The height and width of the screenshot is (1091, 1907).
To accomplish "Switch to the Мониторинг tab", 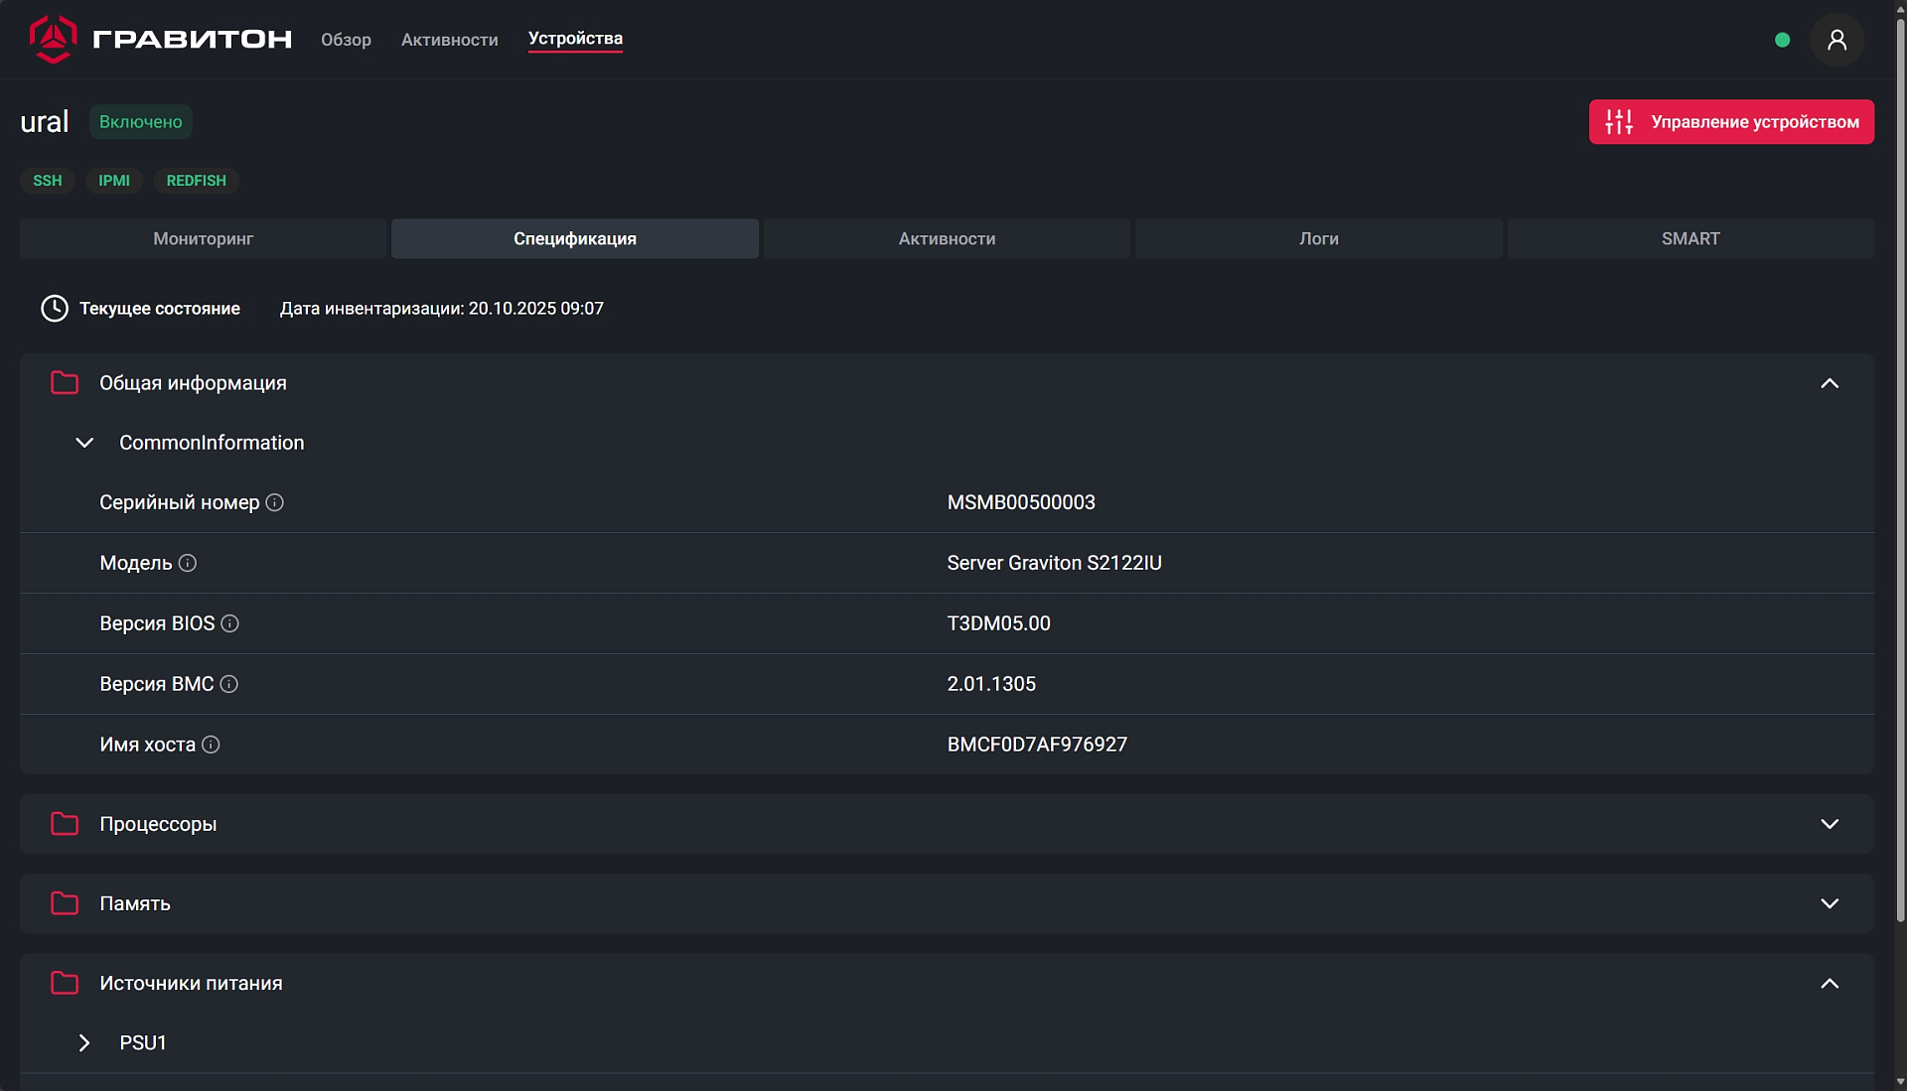I will click(x=203, y=239).
